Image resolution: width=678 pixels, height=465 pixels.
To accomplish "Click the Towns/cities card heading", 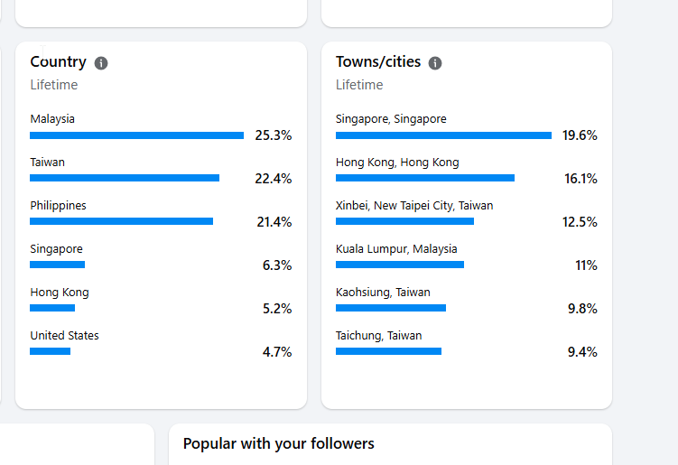I will pos(378,62).
